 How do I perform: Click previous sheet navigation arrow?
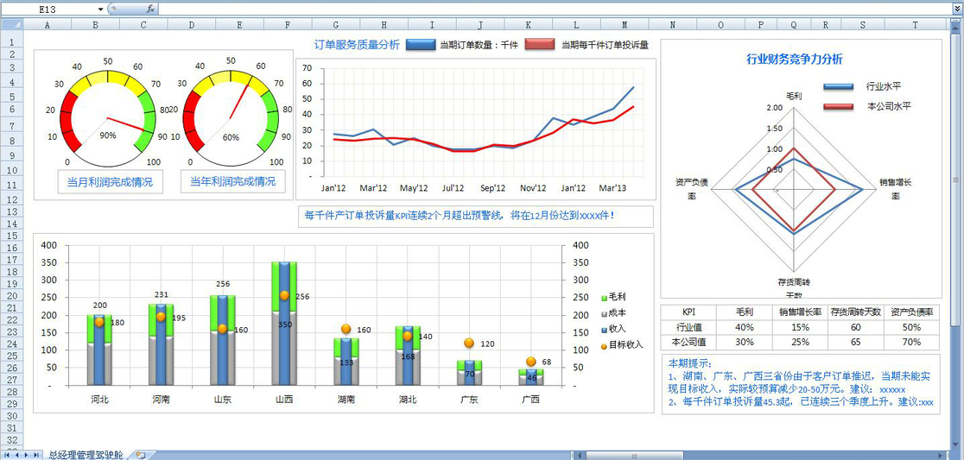(x=16, y=455)
